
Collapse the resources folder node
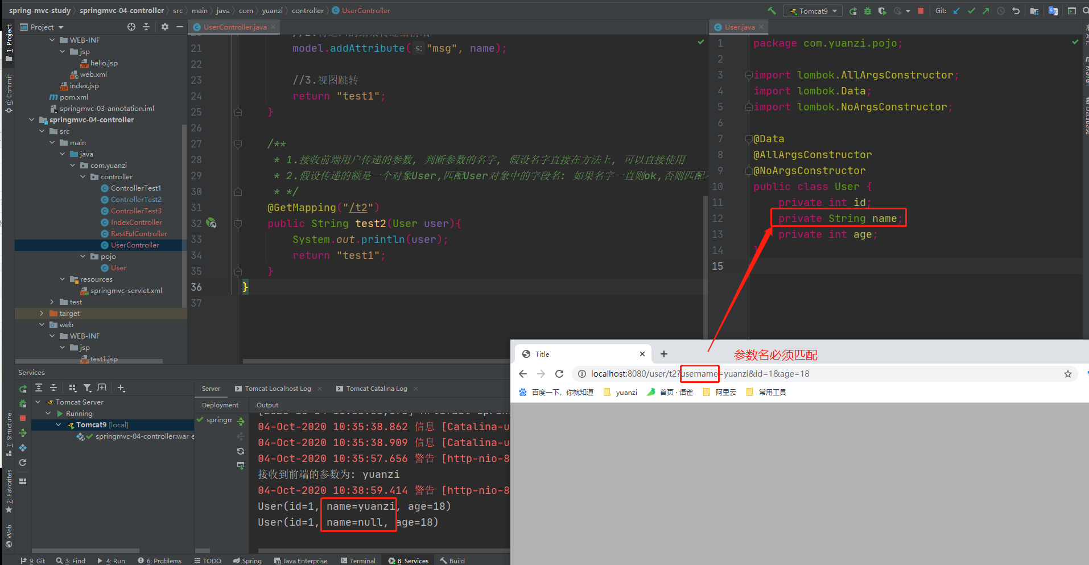click(x=63, y=279)
